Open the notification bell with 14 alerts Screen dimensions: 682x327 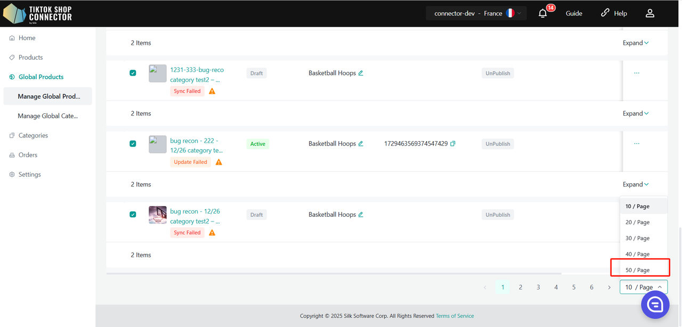(543, 13)
